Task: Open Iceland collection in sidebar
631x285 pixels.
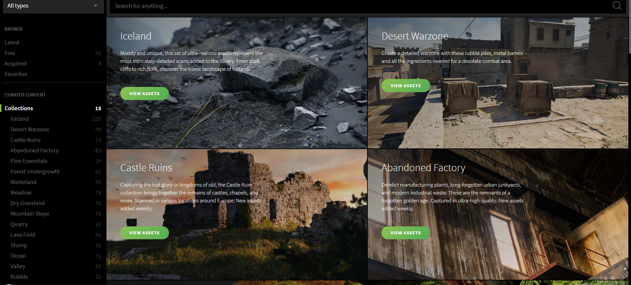Action: coord(19,119)
